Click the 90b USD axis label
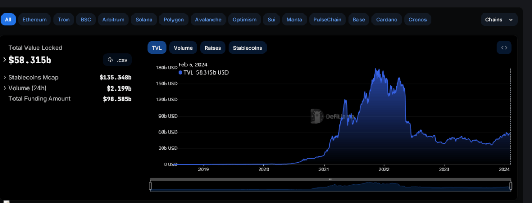This screenshot has width=532, height=203. tap(168, 115)
